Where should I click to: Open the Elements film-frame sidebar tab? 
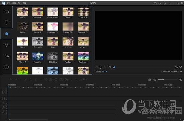coord(7,67)
